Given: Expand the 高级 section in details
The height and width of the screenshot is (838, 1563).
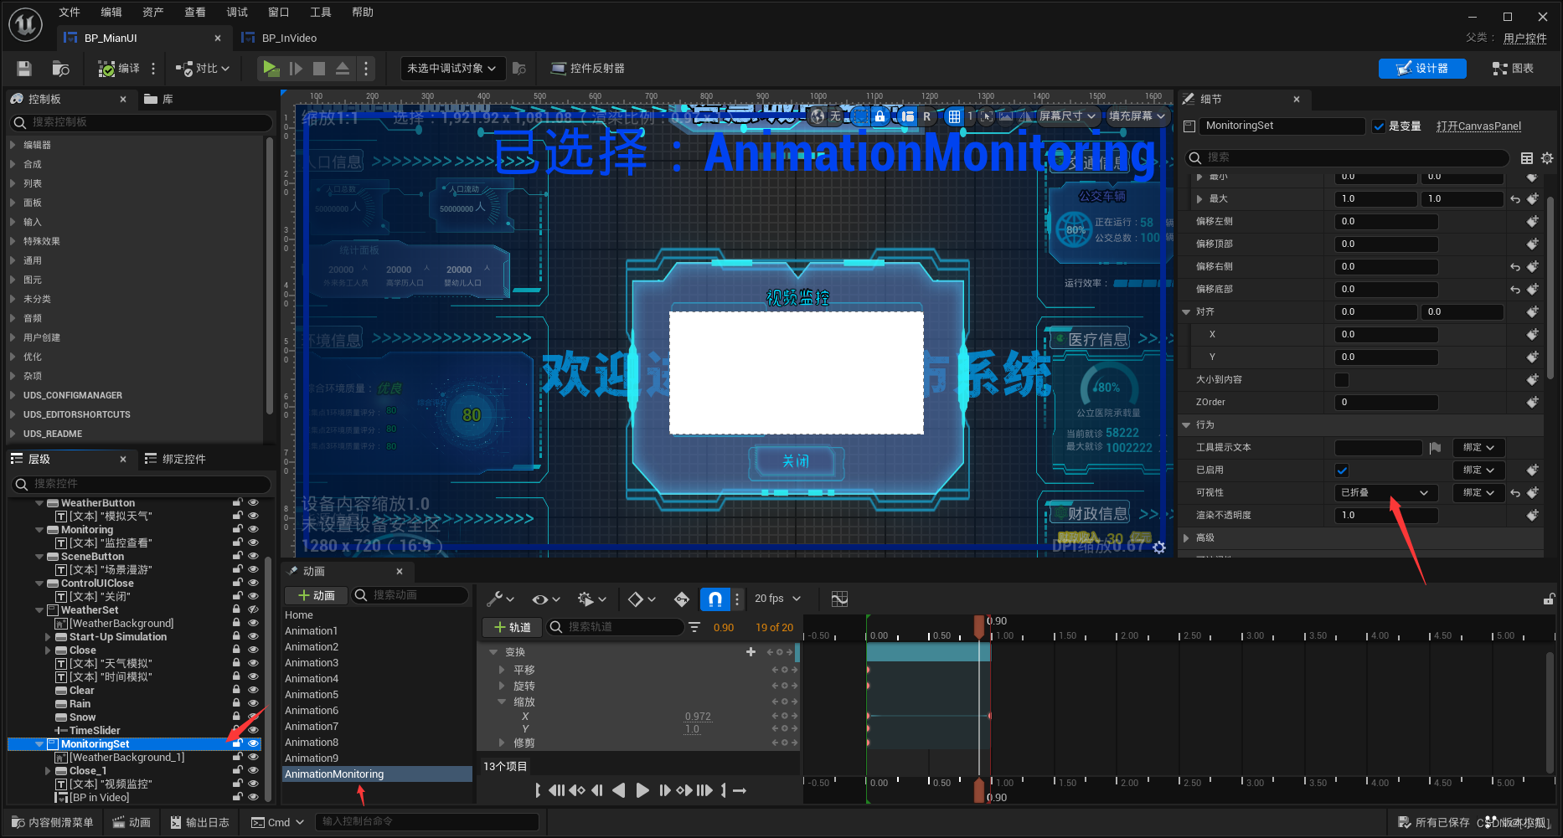Looking at the screenshot, I should [1186, 538].
